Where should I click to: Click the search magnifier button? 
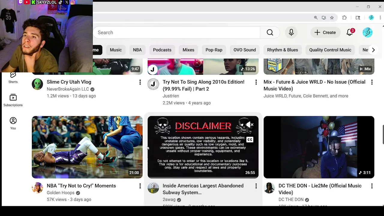pos(270,32)
